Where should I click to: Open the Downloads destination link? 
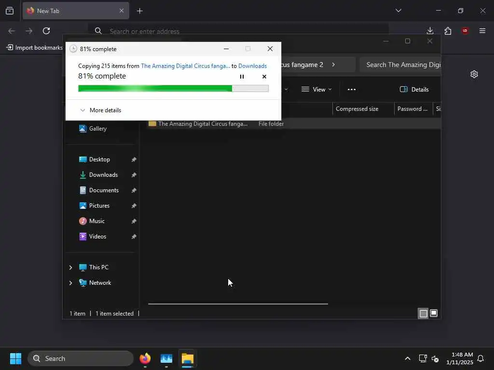point(252,66)
